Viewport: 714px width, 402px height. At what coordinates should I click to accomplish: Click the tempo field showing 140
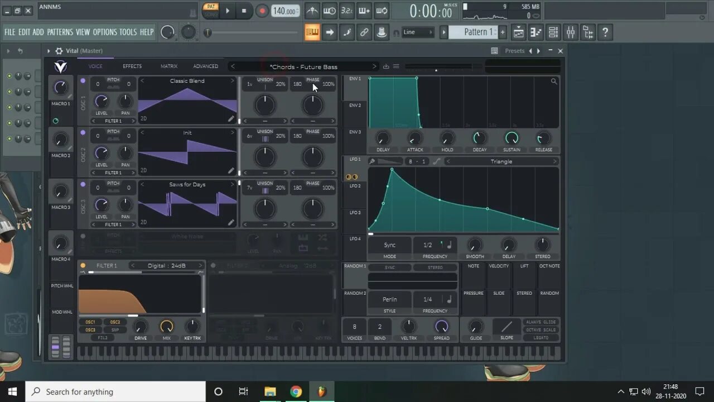point(286,11)
